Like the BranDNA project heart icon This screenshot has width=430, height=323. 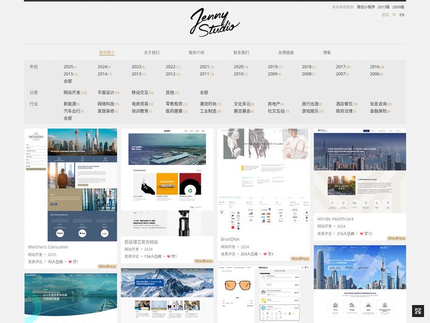265,254
